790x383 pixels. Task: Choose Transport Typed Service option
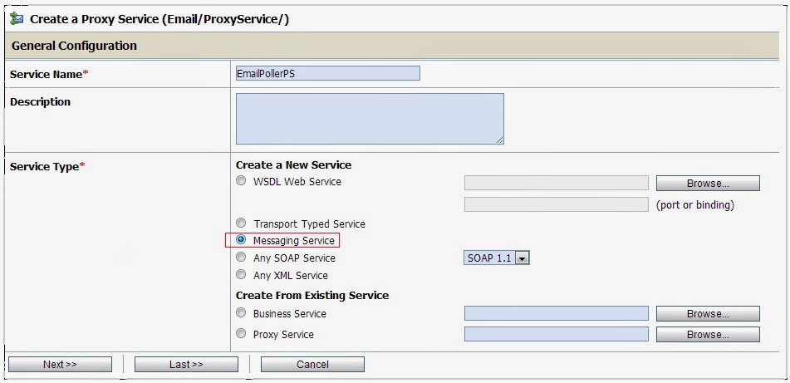tap(242, 223)
